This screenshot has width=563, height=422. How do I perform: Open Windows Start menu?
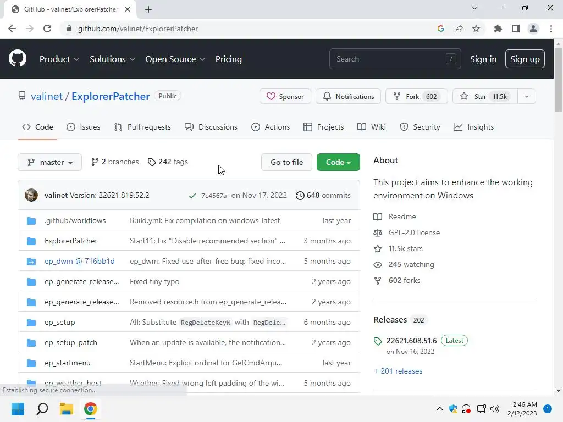click(x=18, y=409)
